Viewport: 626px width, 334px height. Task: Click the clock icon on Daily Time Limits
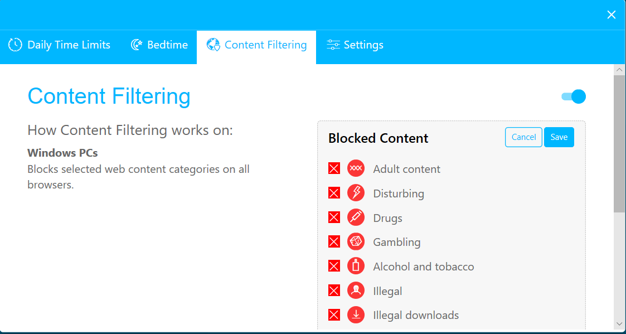[x=15, y=44]
